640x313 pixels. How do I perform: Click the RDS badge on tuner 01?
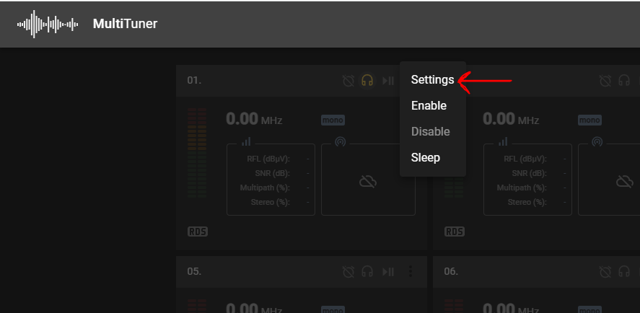click(x=197, y=232)
